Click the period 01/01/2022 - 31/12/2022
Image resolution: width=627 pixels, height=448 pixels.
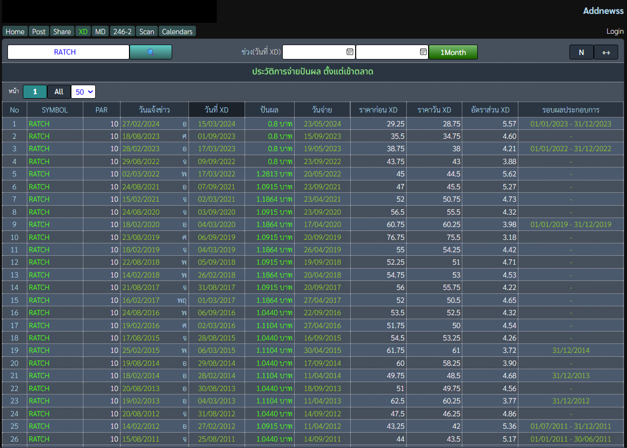571,149
